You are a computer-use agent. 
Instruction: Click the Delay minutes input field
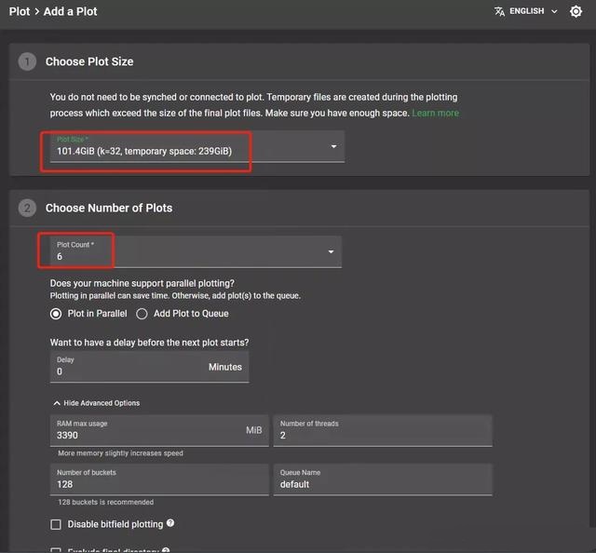[149, 367]
